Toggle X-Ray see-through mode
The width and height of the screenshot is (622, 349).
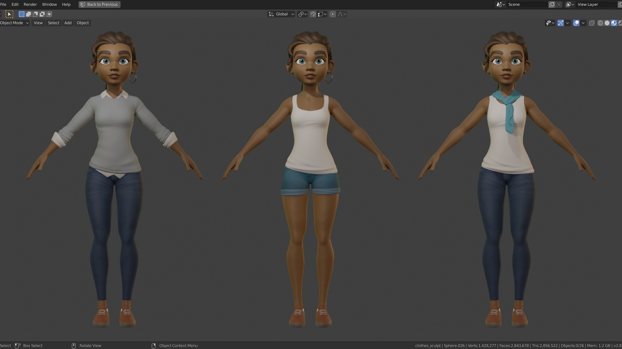coord(592,23)
